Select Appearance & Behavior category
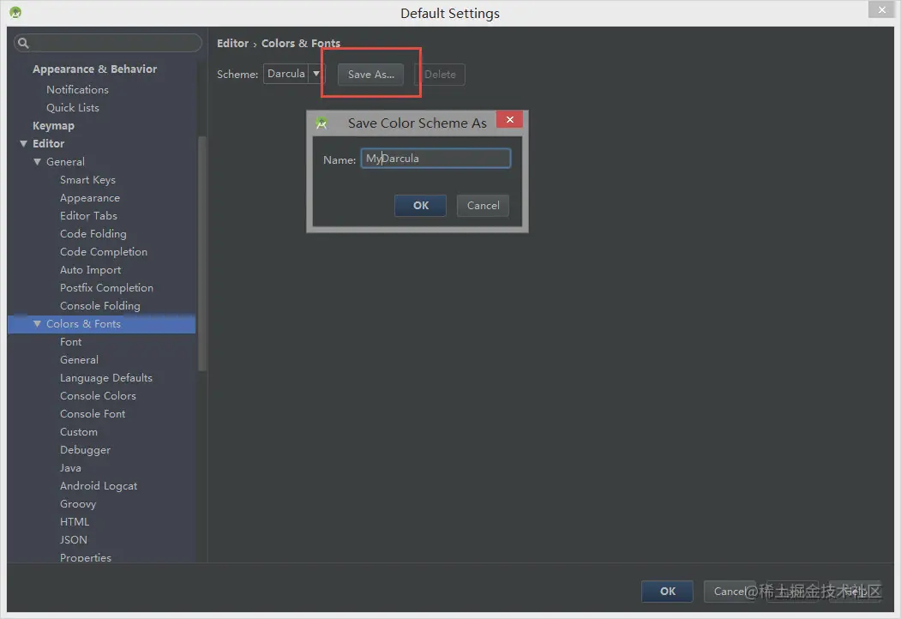901x619 pixels. (x=95, y=69)
